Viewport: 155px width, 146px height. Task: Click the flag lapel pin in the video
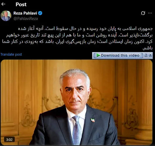pos(93,120)
